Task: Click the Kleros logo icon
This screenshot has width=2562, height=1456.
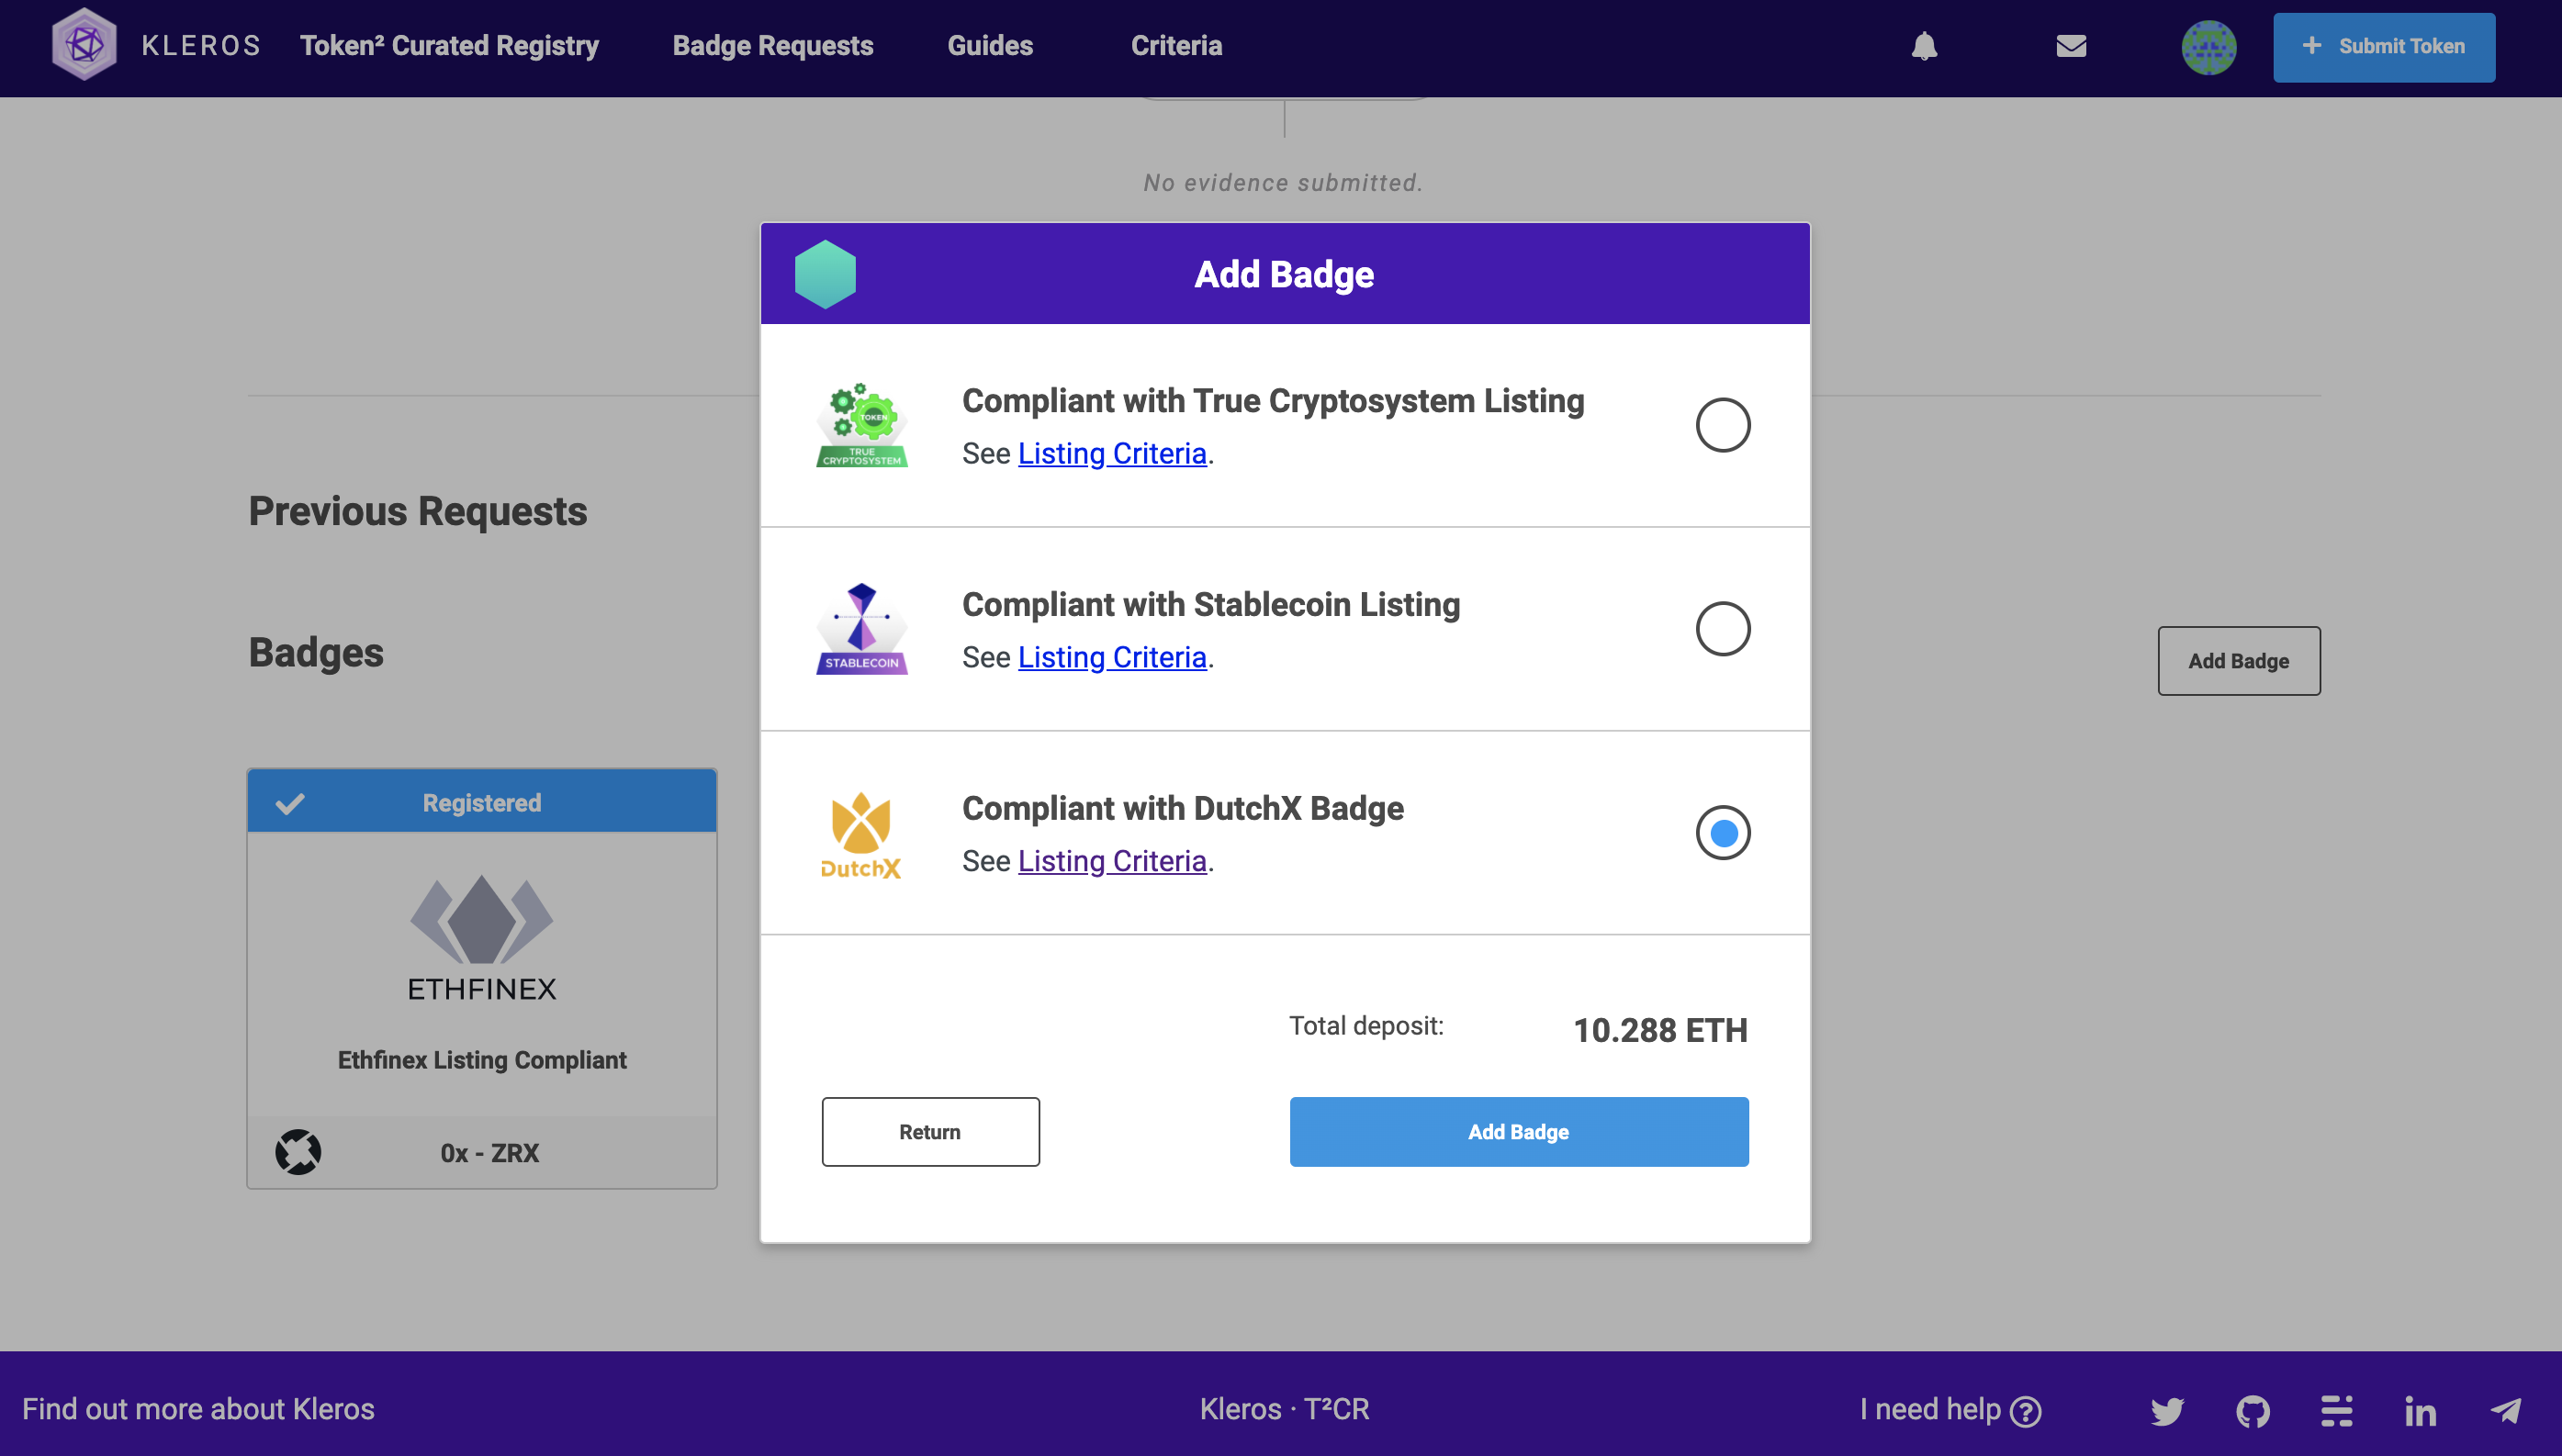Action: 84,45
